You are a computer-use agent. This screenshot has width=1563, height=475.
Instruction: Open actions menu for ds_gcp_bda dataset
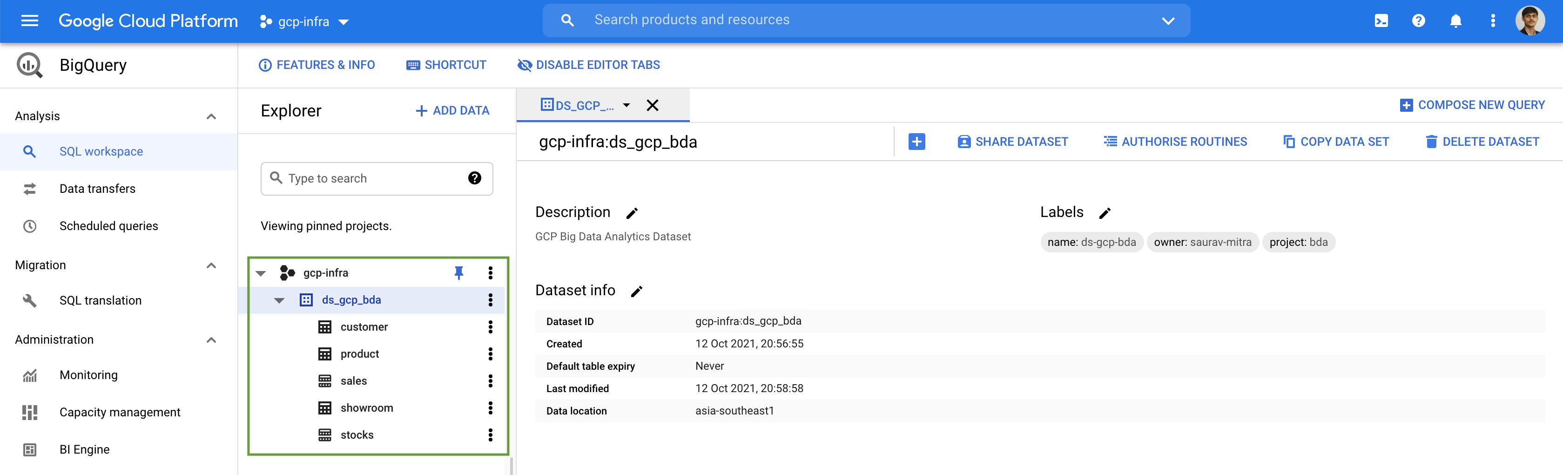(490, 300)
